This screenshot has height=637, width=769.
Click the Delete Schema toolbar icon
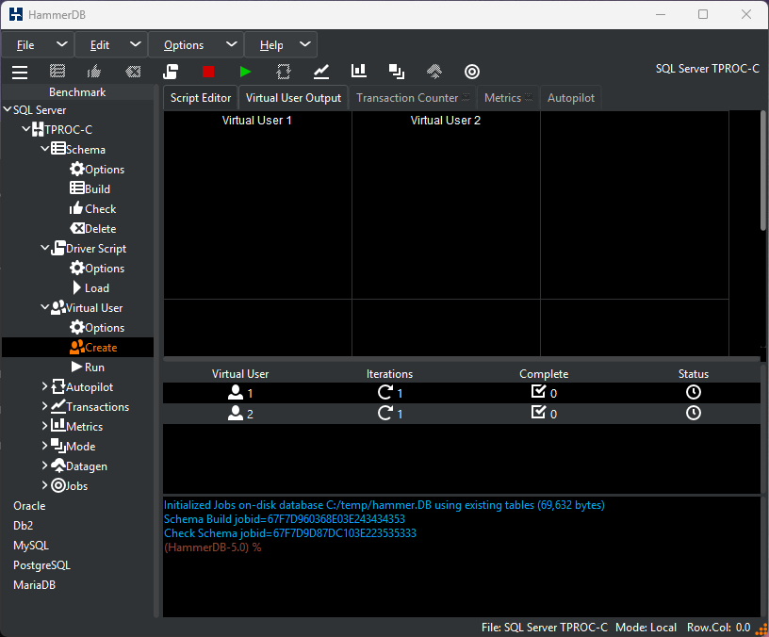(133, 72)
